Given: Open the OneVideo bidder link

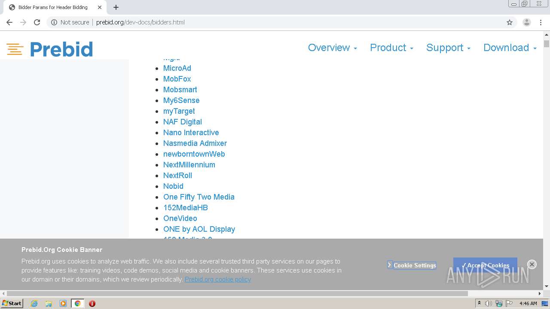Looking at the screenshot, I should 180,218.
